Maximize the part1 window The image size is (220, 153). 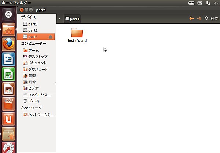(x=31, y=10)
